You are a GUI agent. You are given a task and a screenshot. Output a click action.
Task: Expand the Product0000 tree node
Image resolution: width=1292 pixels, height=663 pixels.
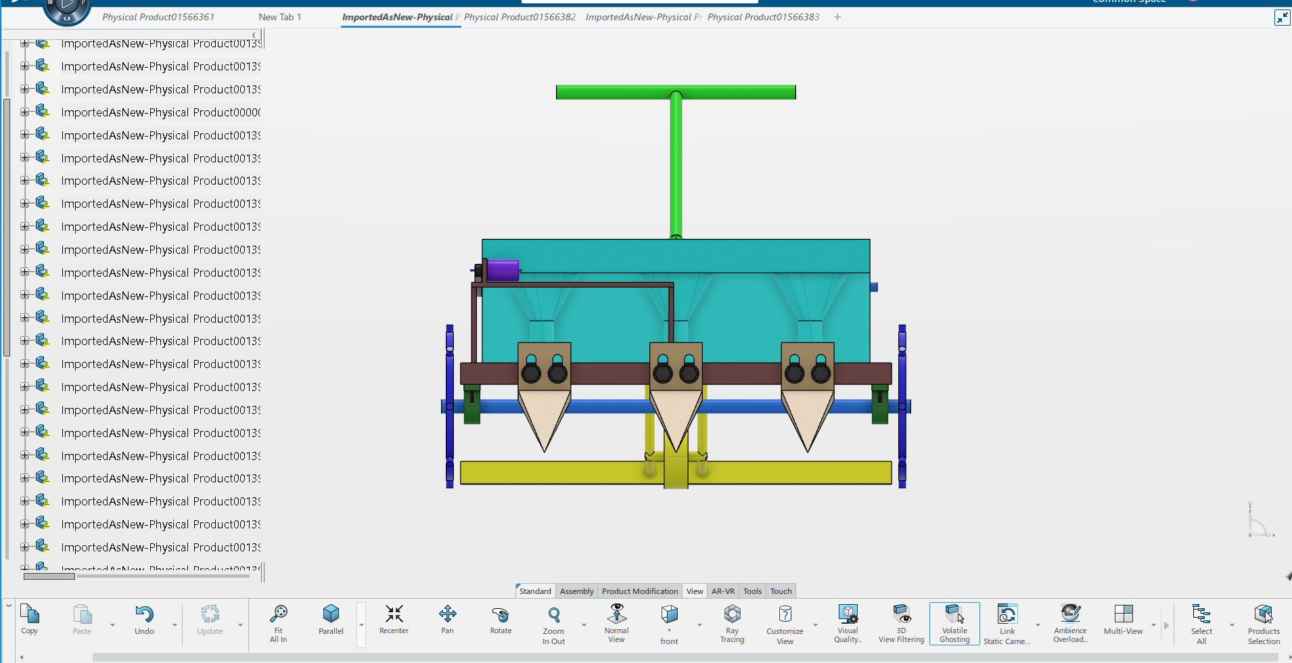pyautogui.click(x=24, y=112)
